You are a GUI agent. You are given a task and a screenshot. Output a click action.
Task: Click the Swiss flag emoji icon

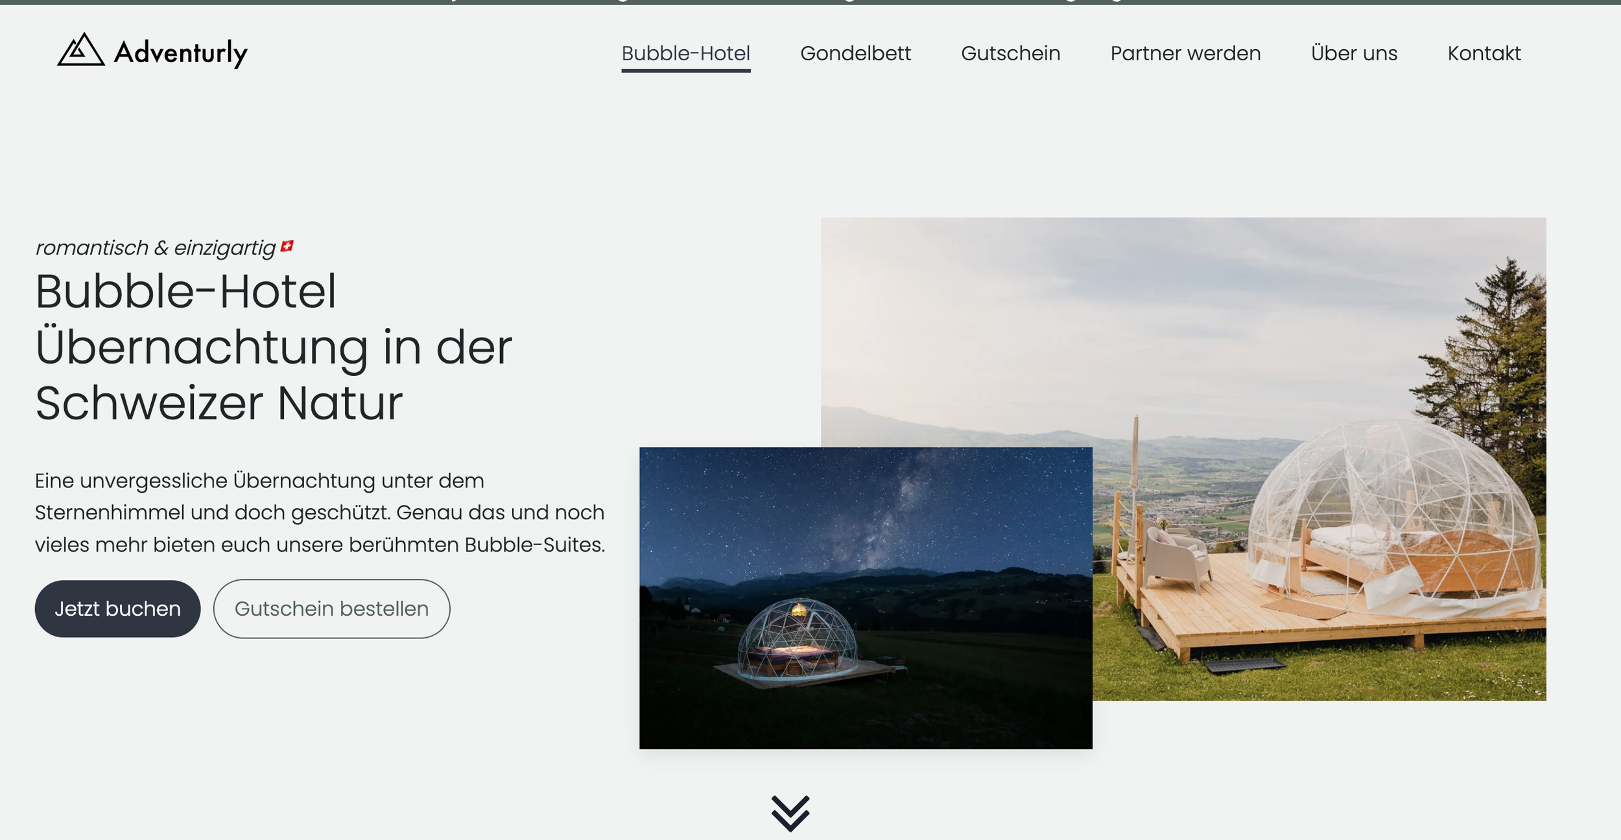[287, 246]
